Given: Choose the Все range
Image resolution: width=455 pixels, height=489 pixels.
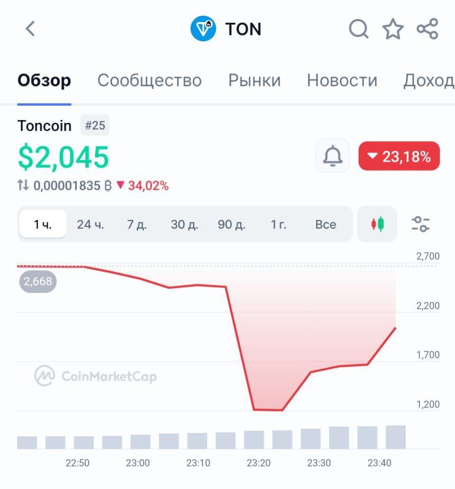Looking at the screenshot, I should [x=326, y=224].
